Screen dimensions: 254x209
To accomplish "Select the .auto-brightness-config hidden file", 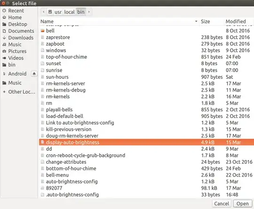I will 146,195.
